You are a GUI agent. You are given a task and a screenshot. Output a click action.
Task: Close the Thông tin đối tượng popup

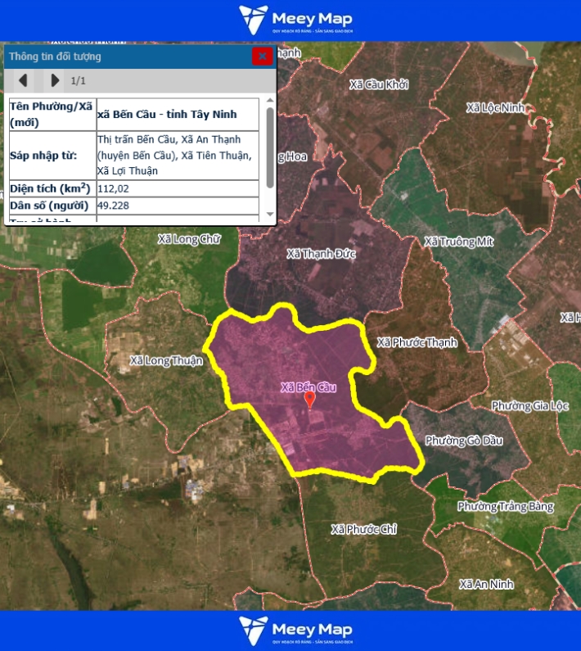(x=262, y=57)
